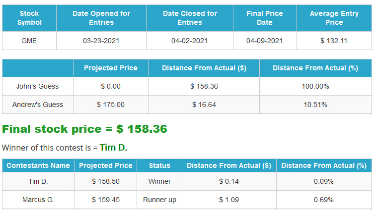The image size is (374, 210).
Task: Click the Contestants Name column header
Action: 38,165
